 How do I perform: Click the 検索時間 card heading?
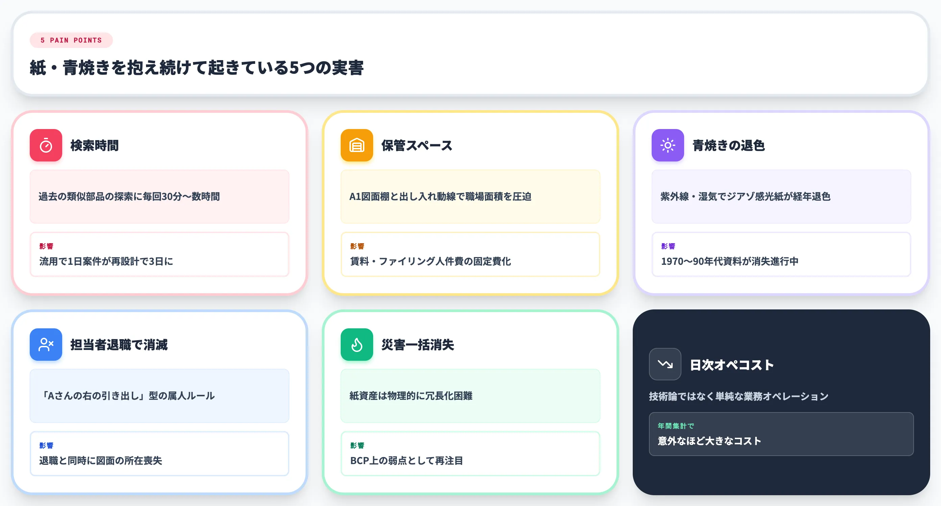tap(95, 145)
